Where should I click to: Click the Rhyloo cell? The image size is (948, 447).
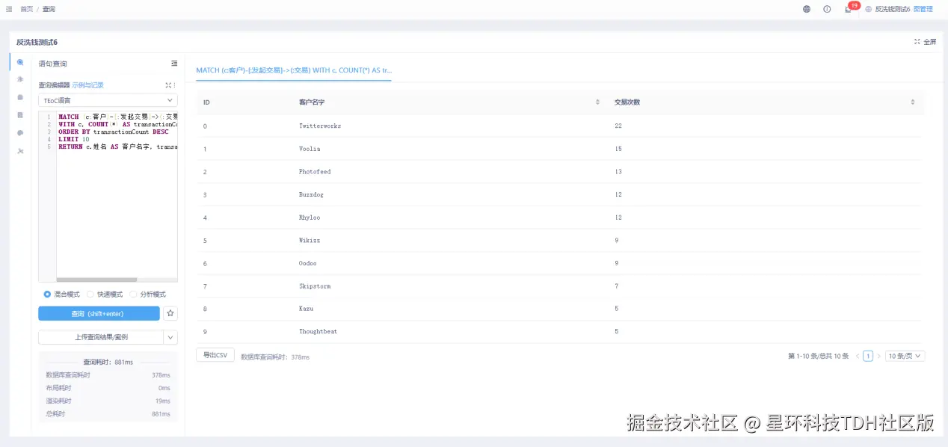[310, 218]
